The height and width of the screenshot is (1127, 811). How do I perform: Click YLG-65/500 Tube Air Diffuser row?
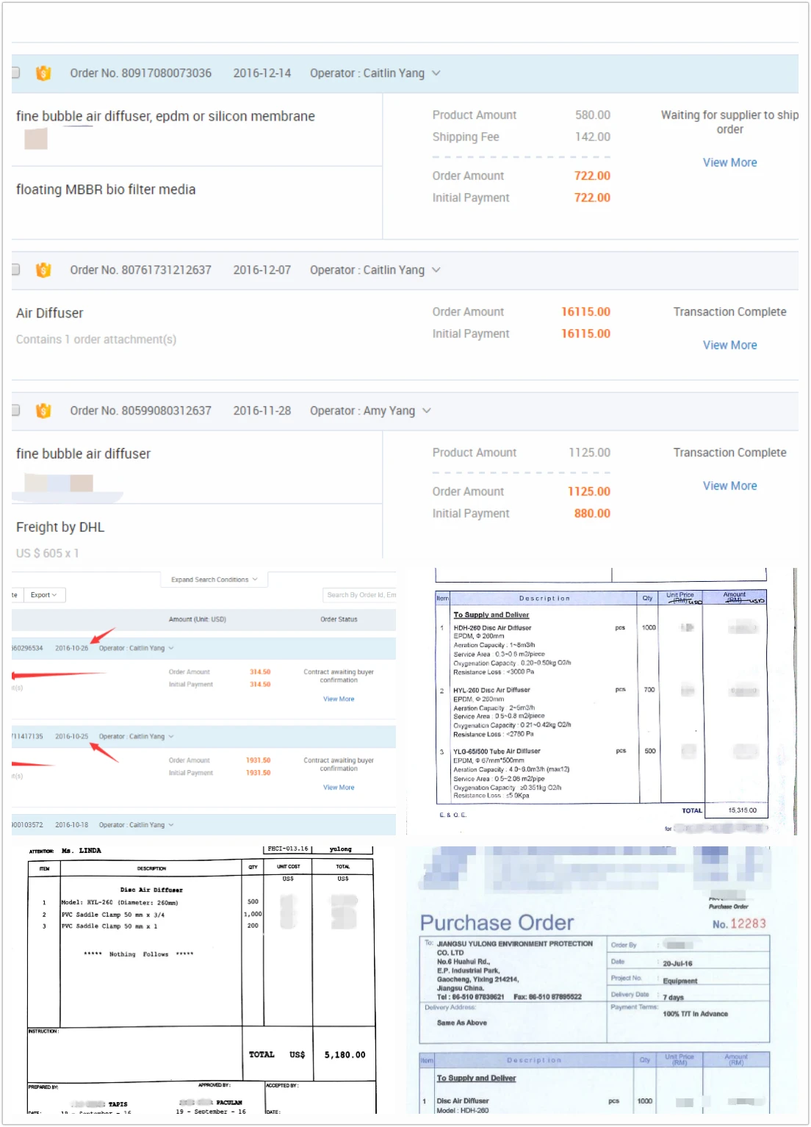[497, 752]
